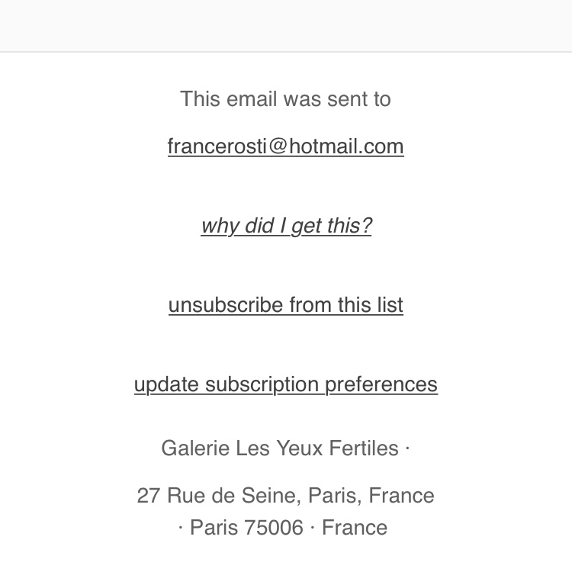The height and width of the screenshot is (572, 572).
Task: Click the postal code 75006
Action: point(274,528)
